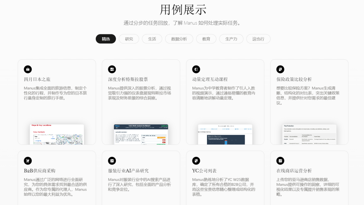Image resolution: width=364 pixels, height=205 pixels.
Task: Click the Tesla stock card description text
Action: coord(140,93)
